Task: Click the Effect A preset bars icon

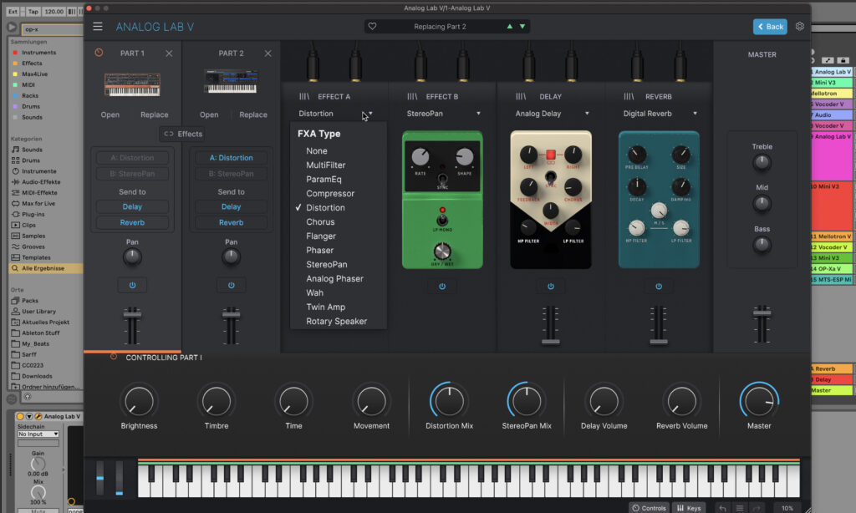Action: pos(304,97)
